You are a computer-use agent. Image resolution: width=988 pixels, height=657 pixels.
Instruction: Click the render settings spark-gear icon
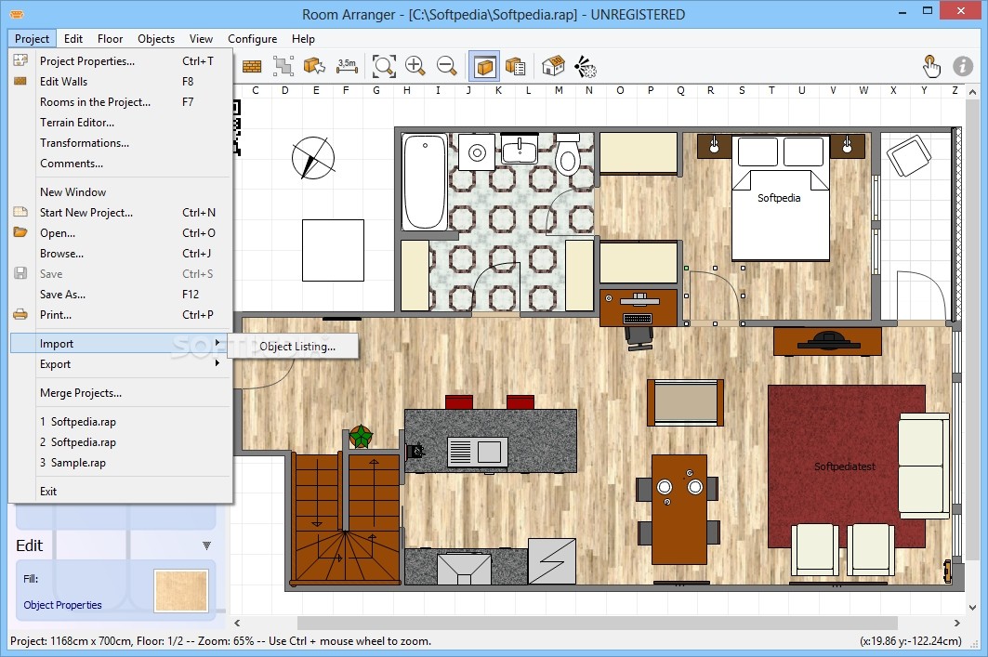click(586, 66)
